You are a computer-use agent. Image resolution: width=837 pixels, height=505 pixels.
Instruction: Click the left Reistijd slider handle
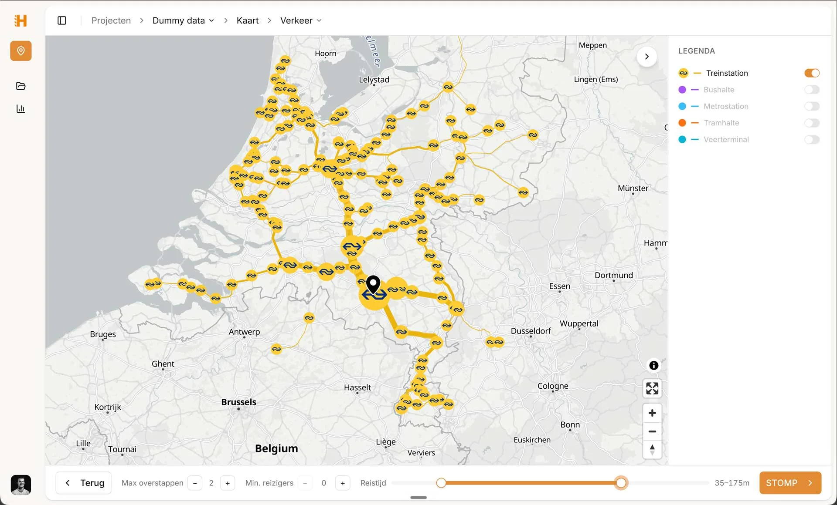(x=441, y=483)
